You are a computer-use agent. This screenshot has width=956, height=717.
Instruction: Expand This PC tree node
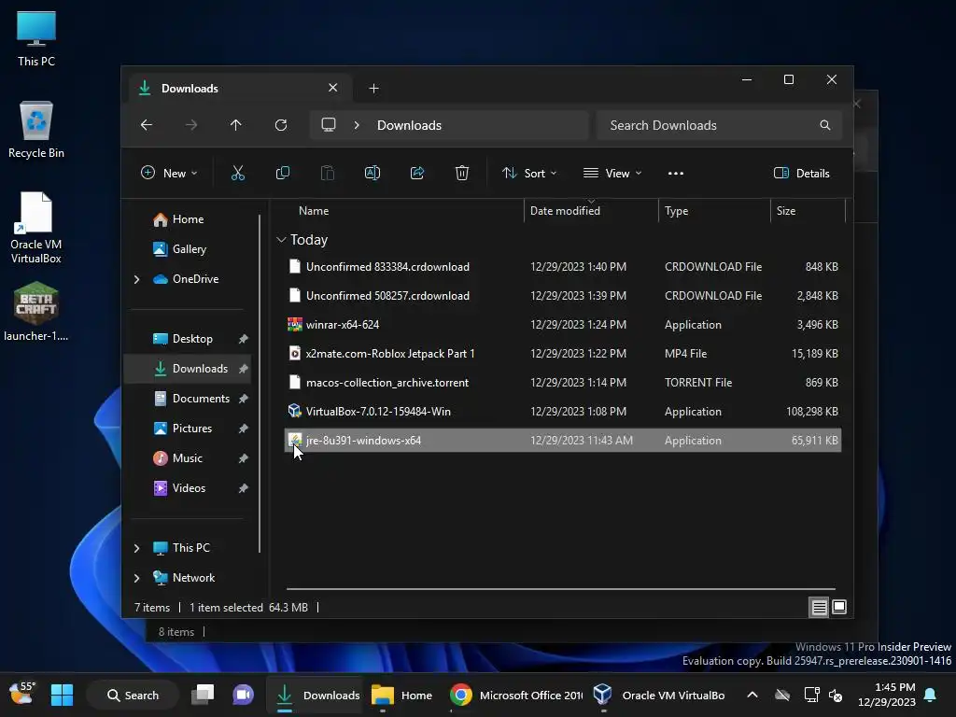pyautogui.click(x=136, y=548)
